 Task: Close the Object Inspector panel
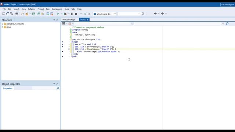coord(57,84)
